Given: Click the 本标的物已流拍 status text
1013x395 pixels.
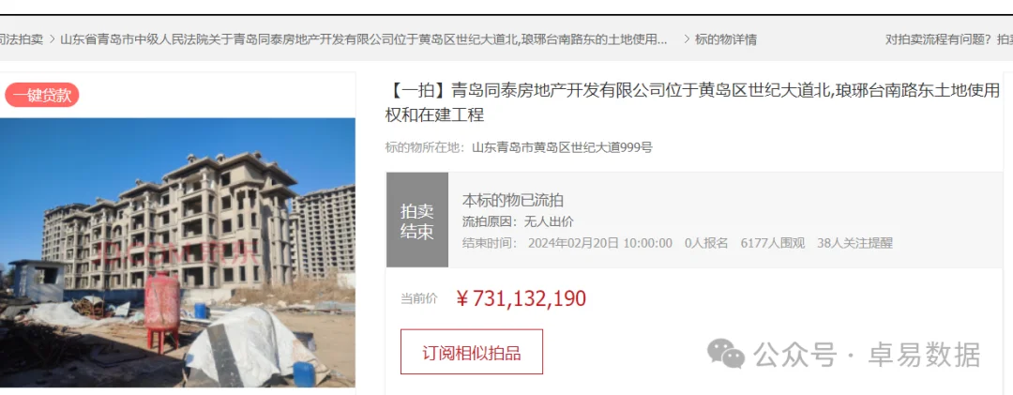Looking at the screenshot, I should click(513, 201).
